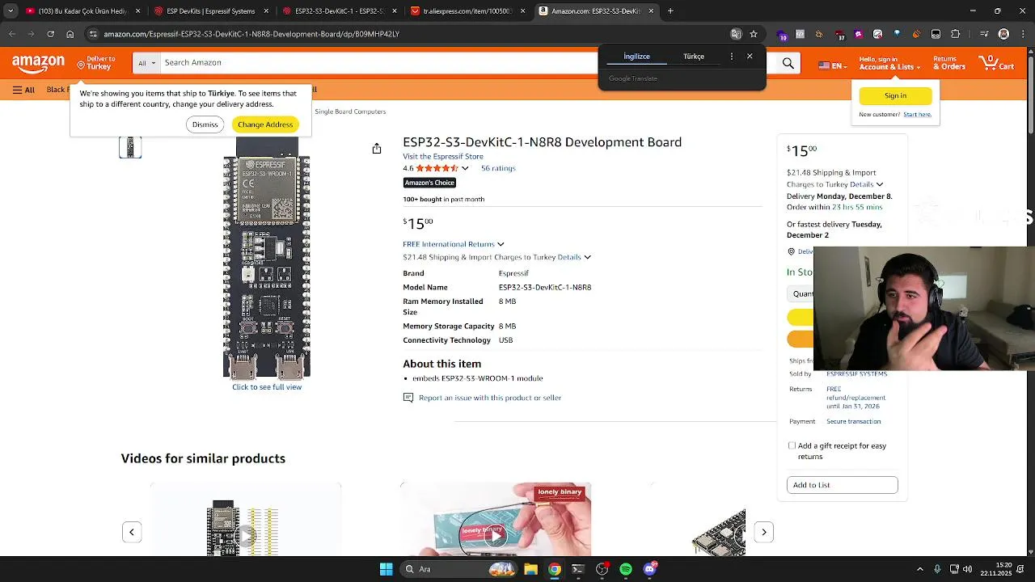Bookmark this page with the star icon
Screen dimensions: 1035x582
(754, 34)
